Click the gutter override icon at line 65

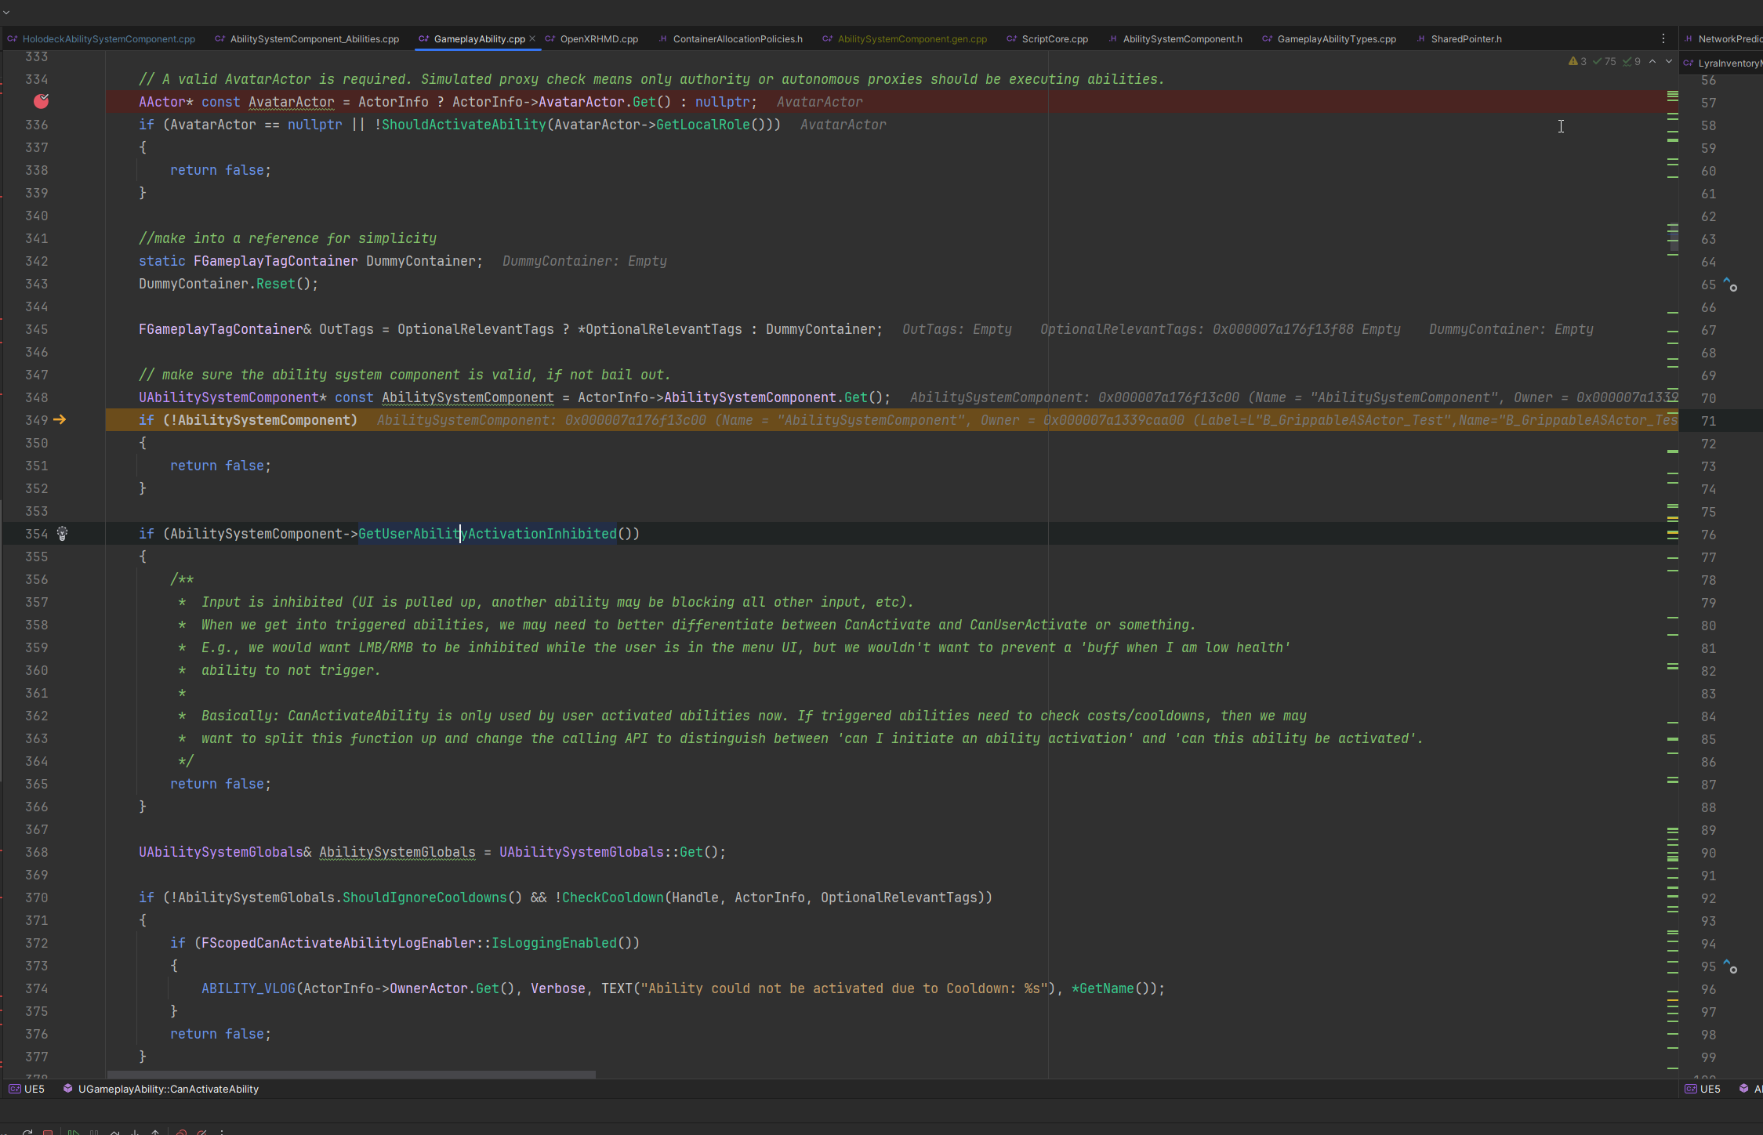coord(1730,285)
